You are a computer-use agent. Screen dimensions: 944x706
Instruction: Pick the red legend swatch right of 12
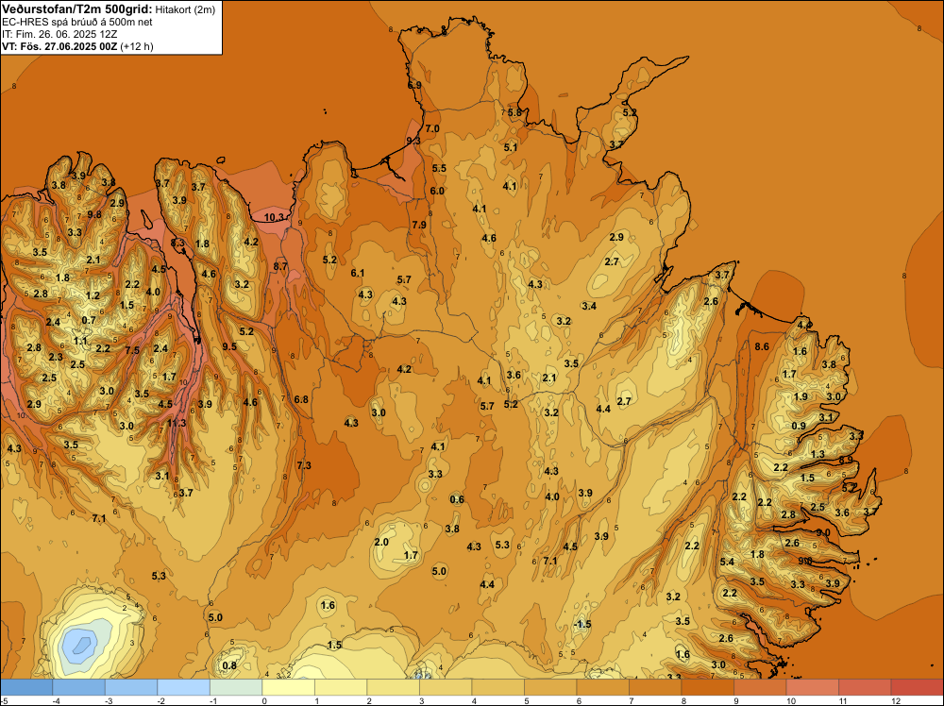pos(917,687)
